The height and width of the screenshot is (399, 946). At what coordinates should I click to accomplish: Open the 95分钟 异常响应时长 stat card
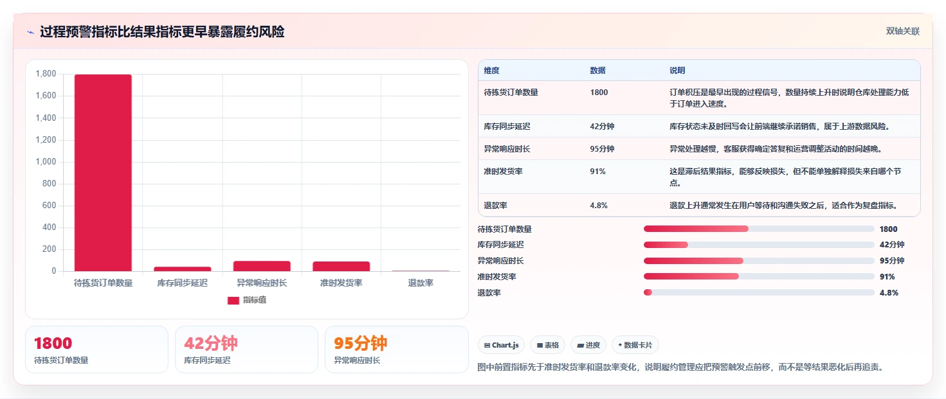point(397,350)
